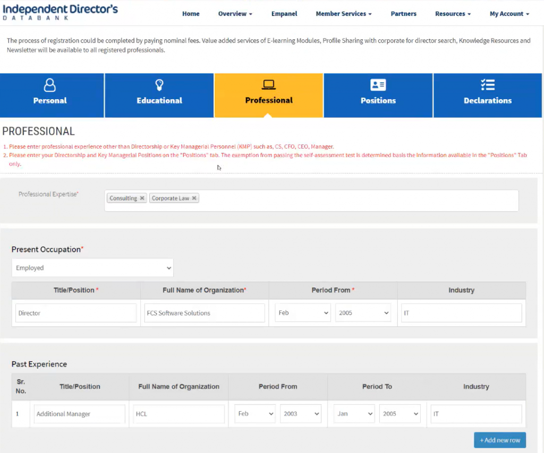Click the Partners navigation link
544x453 pixels.
pyautogui.click(x=403, y=14)
